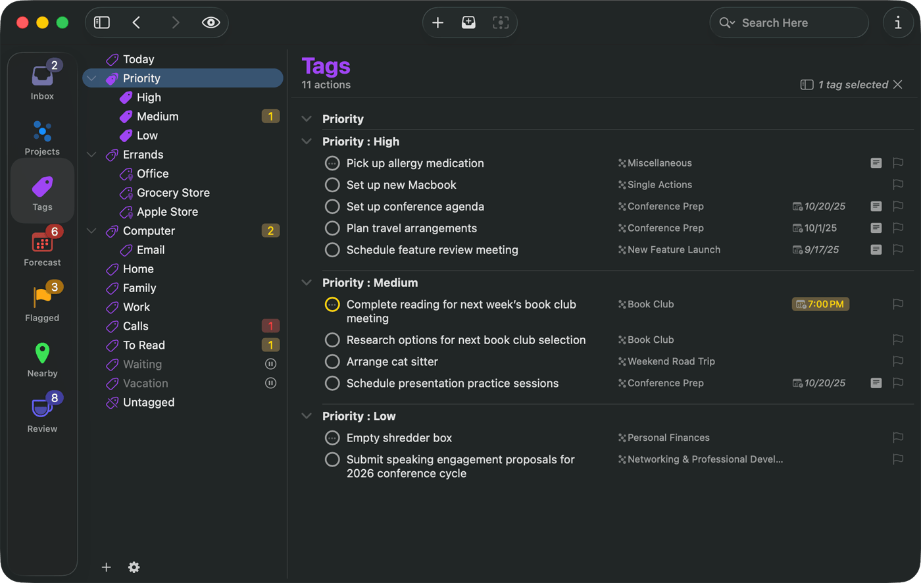This screenshot has height=583, width=921.
Task: Toggle the sidebar visibility button
Action: pos(102,23)
